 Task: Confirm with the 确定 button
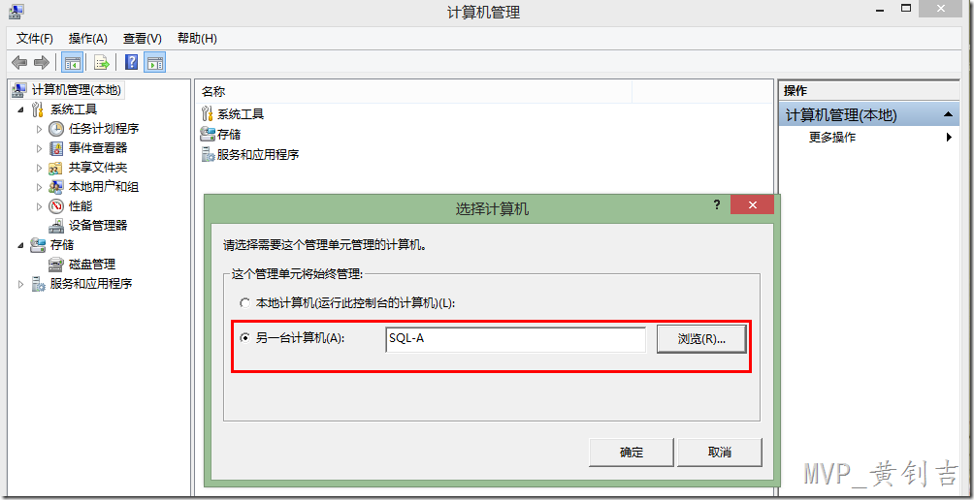[x=632, y=453]
